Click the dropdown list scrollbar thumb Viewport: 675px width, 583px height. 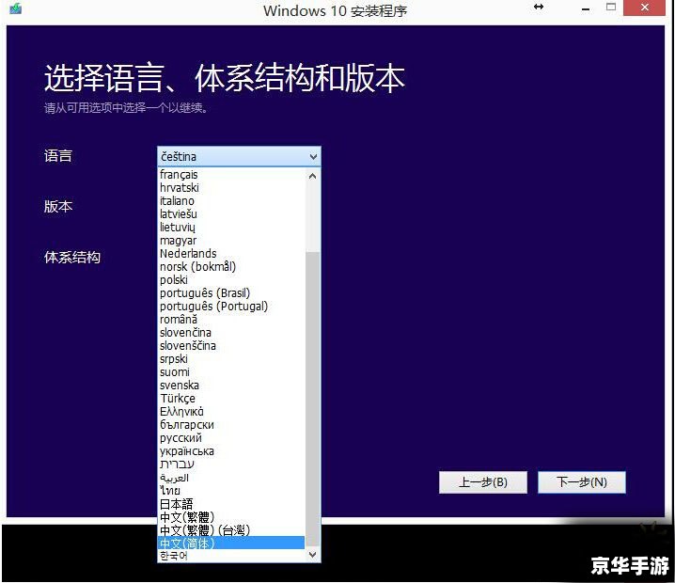click(312, 399)
